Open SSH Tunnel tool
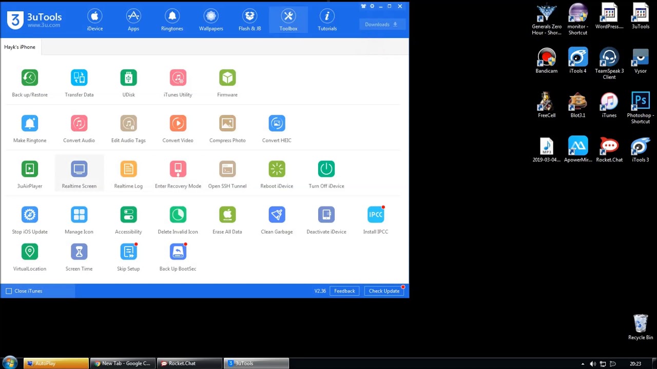657x369 pixels. 227,175
